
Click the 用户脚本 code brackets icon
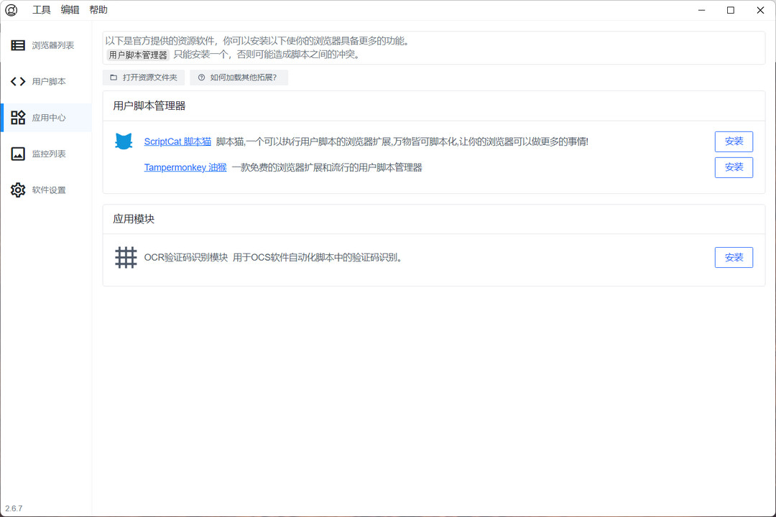pos(18,81)
